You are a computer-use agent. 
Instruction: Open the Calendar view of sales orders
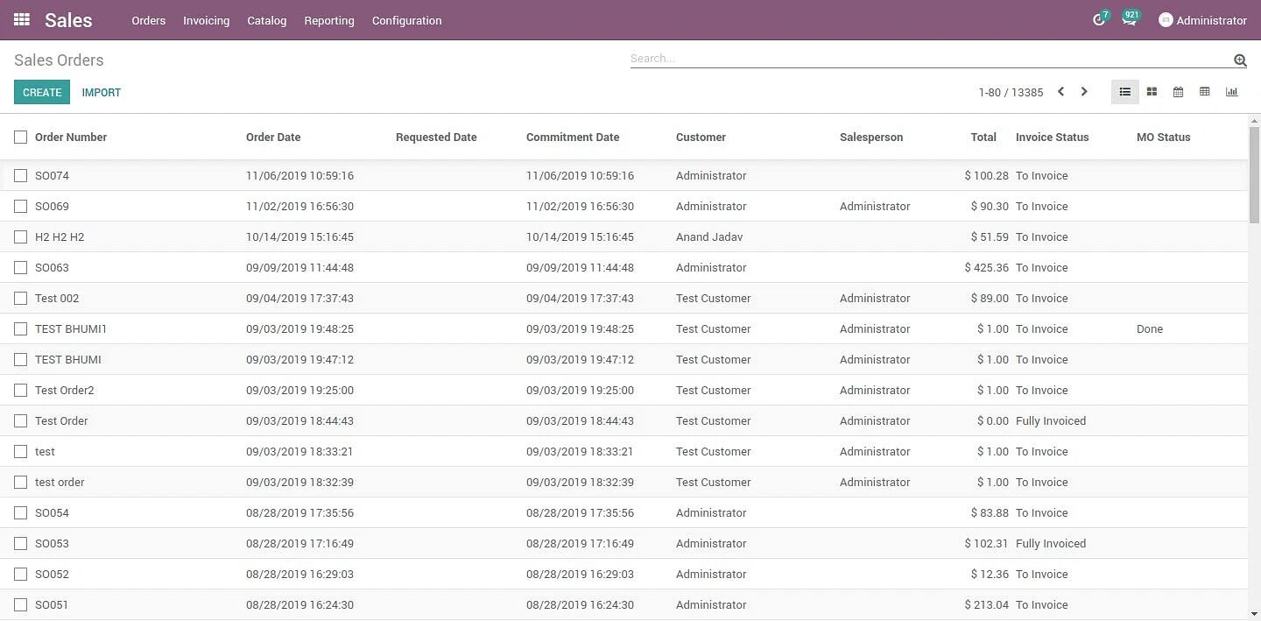[1178, 91]
